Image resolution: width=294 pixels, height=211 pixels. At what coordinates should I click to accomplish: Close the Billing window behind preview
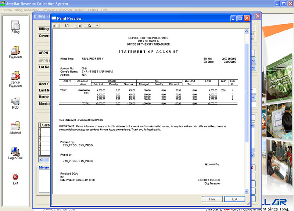click(x=258, y=16)
